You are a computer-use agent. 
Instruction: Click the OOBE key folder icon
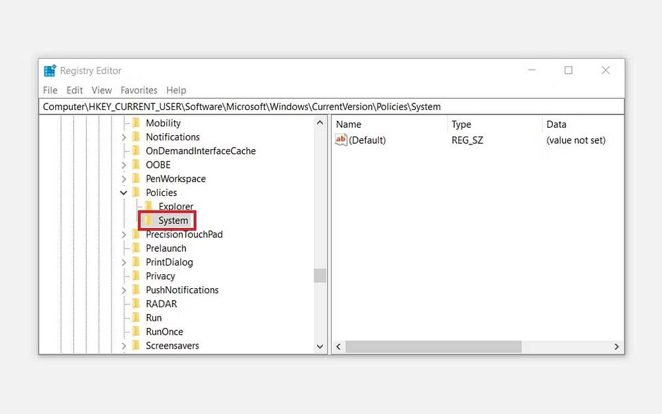137,164
